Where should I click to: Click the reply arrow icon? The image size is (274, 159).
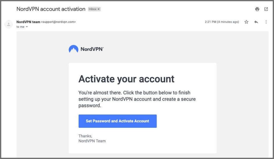click(256, 22)
